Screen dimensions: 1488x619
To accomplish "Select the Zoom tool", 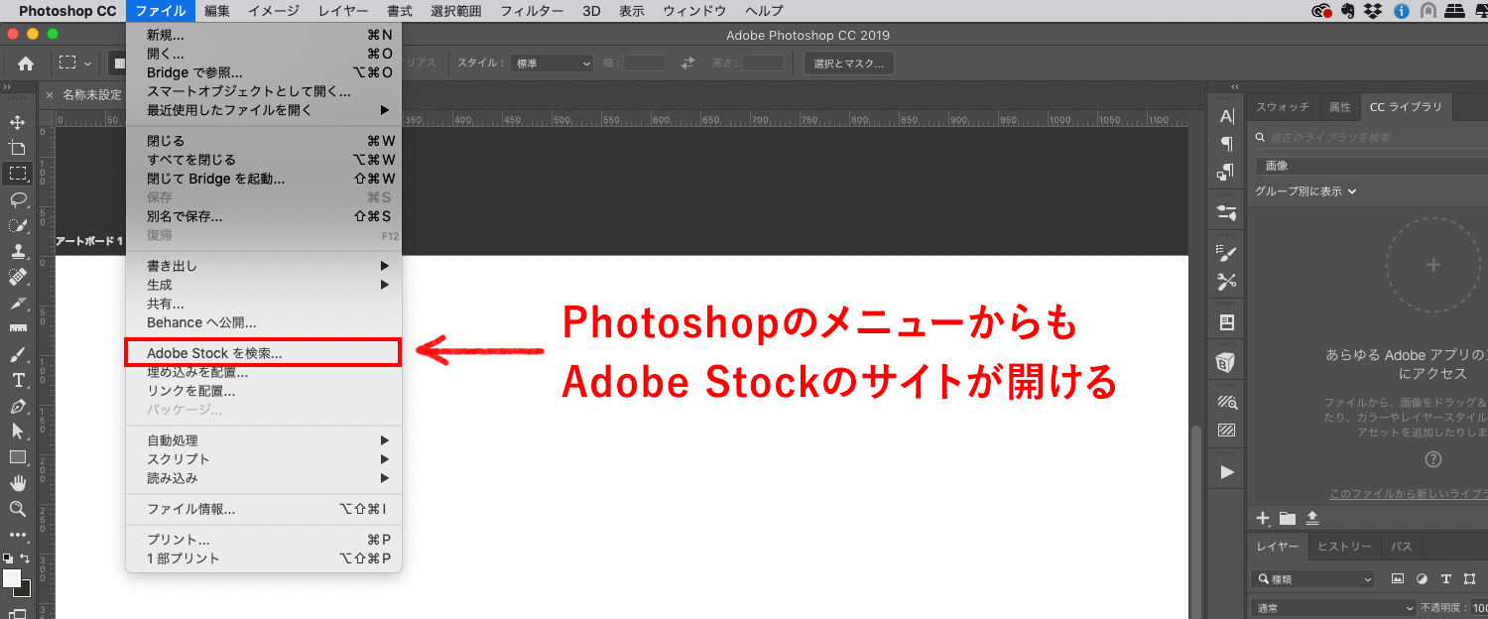I will pos(17,509).
